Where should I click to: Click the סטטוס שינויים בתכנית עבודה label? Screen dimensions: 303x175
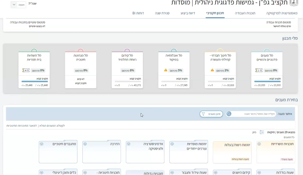[x=27, y=22]
